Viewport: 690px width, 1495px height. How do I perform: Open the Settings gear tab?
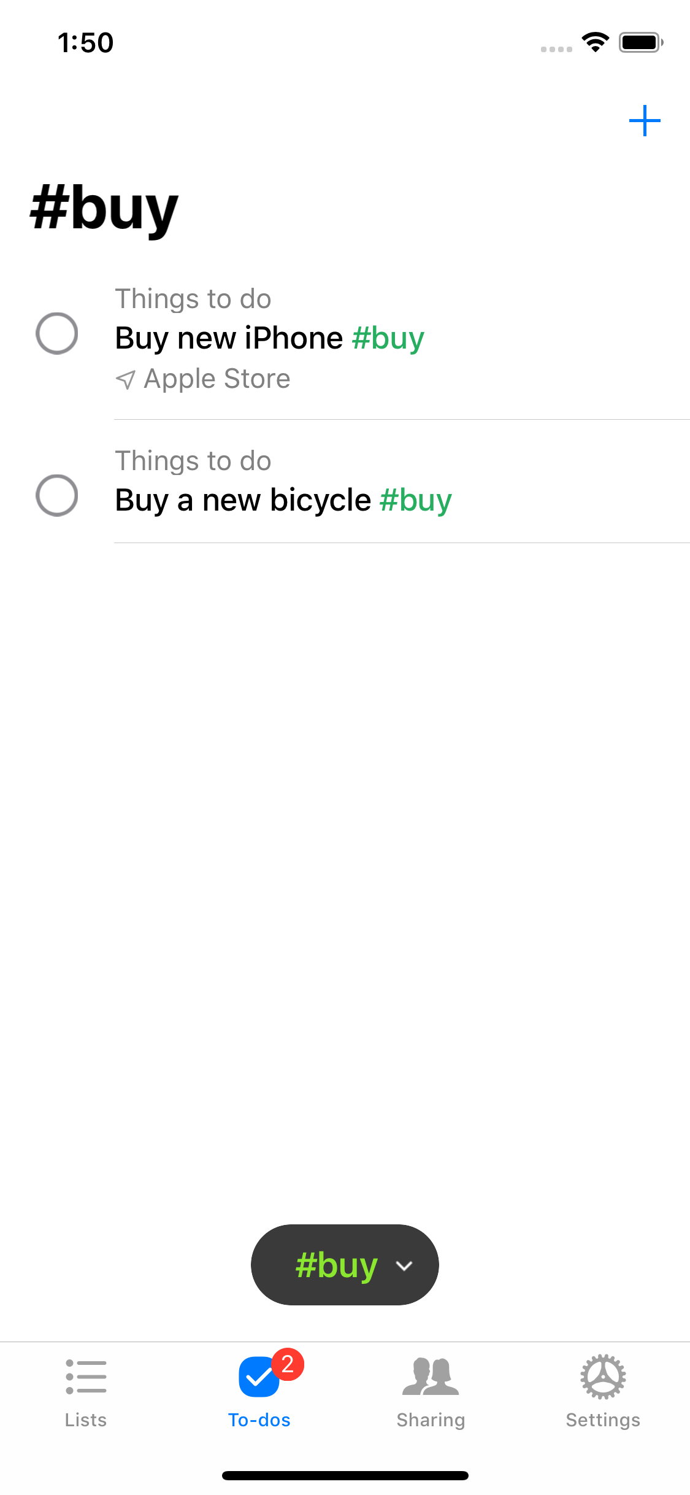coord(603,1390)
